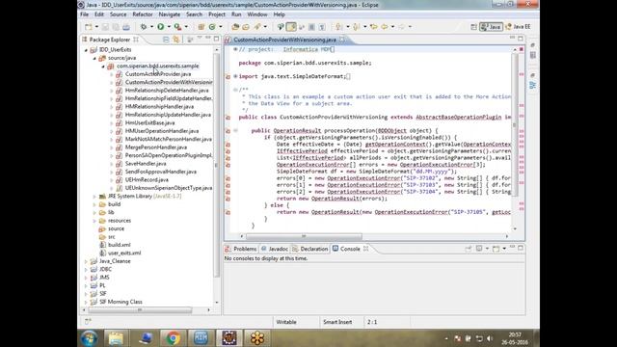Select MergePersonHandler.java file
This screenshot has width=617, height=347.
(156, 147)
